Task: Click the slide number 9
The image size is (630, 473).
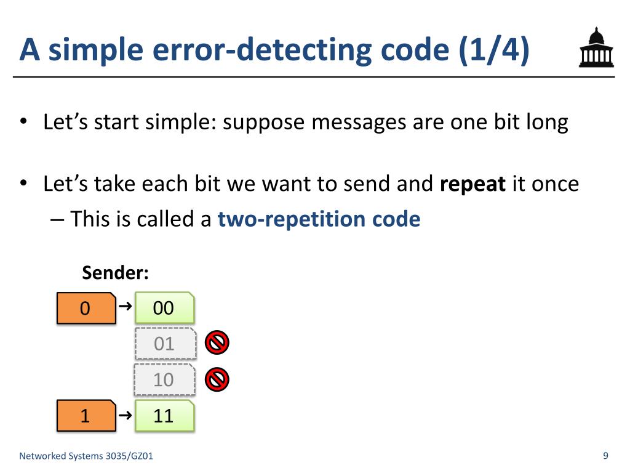Action: (605, 456)
